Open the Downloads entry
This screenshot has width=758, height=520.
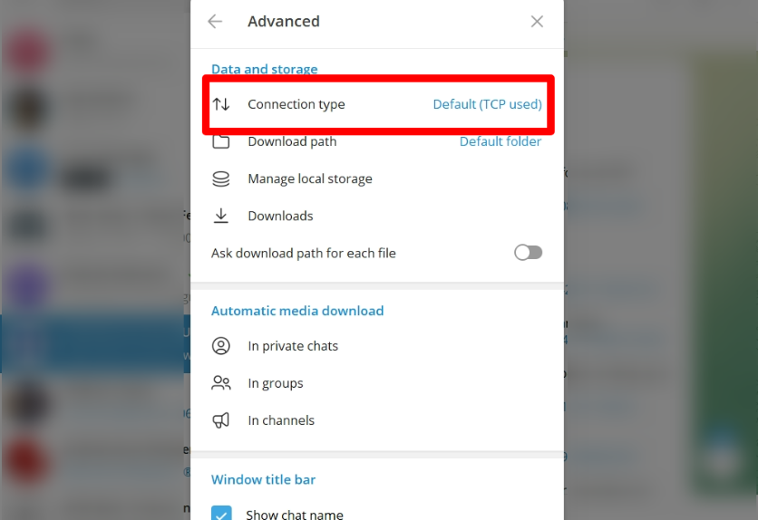[280, 216]
